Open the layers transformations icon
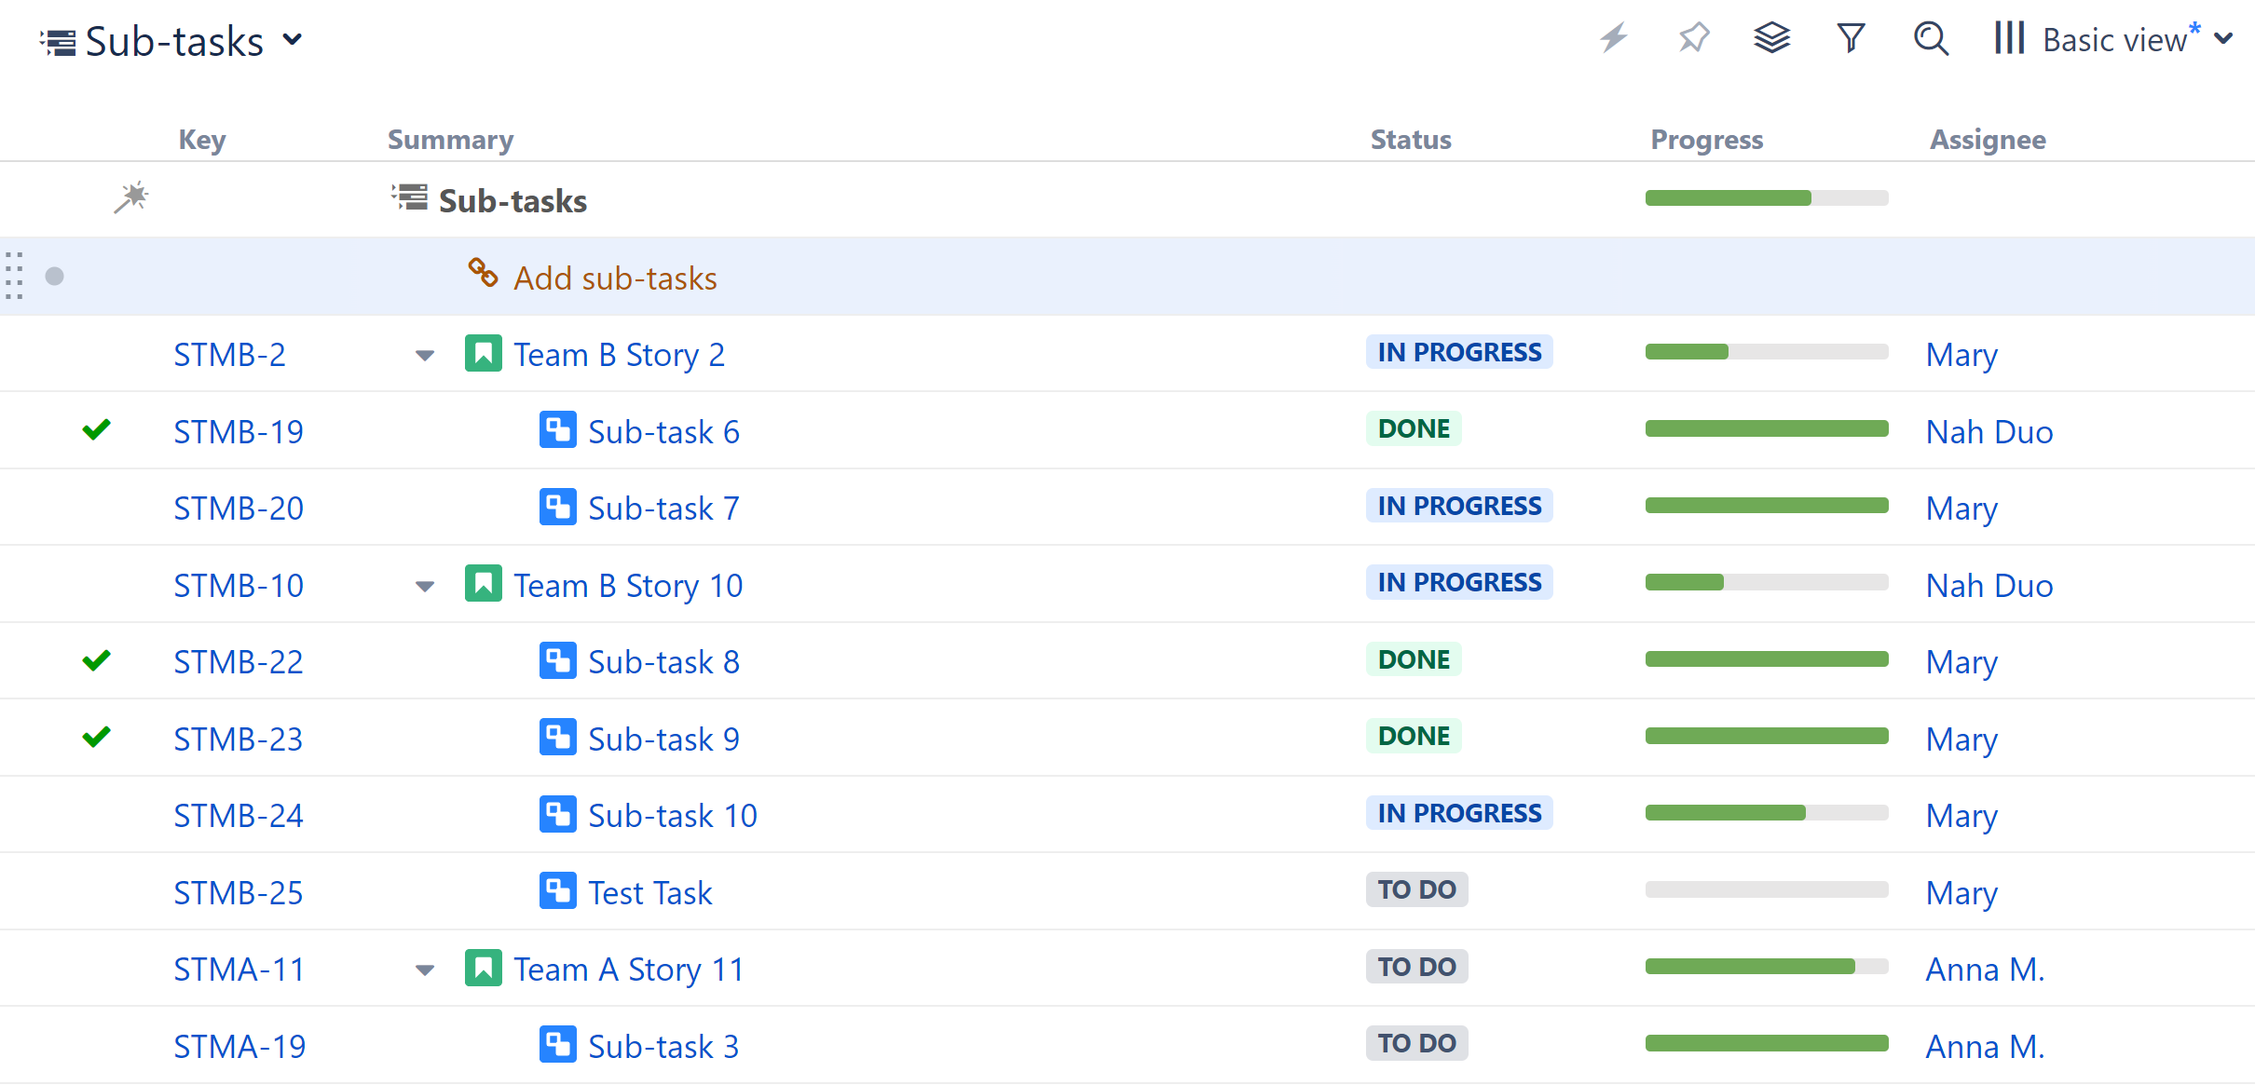This screenshot has height=1085, width=2255. (x=1771, y=39)
